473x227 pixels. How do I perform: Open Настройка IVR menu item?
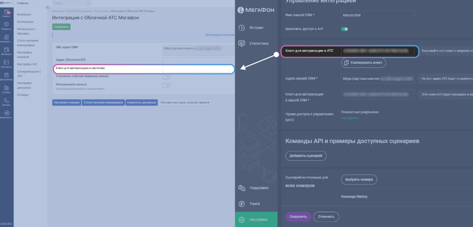[x=27, y=64]
